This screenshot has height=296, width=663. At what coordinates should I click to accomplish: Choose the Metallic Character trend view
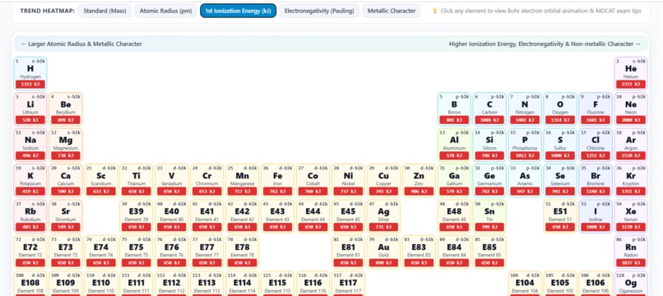tap(392, 11)
